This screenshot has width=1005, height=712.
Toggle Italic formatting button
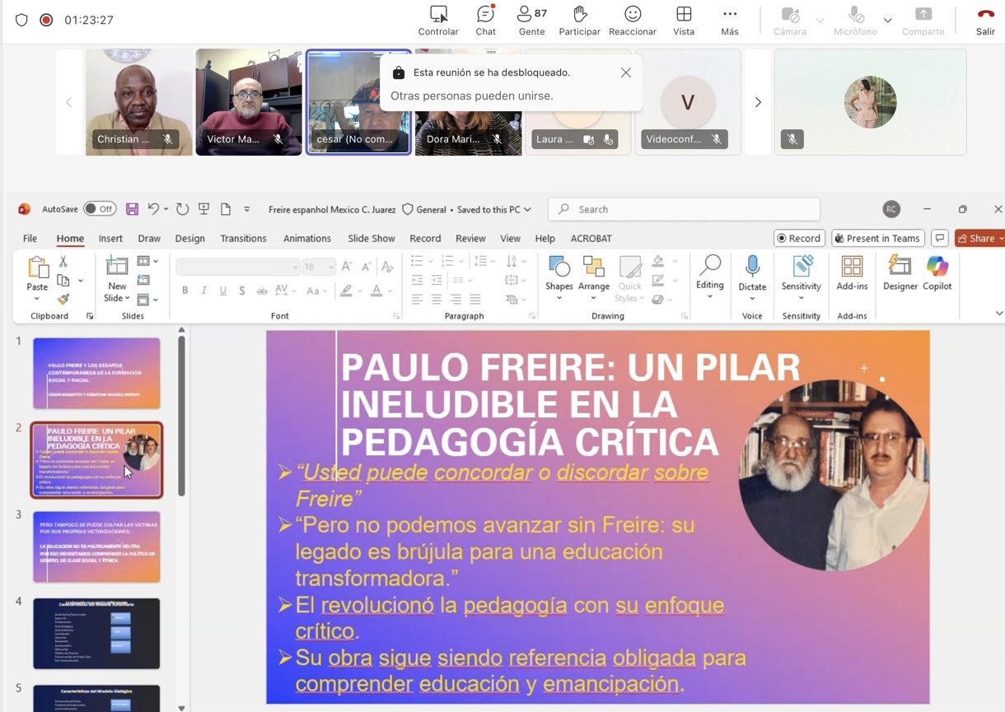pyautogui.click(x=204, y=291)
